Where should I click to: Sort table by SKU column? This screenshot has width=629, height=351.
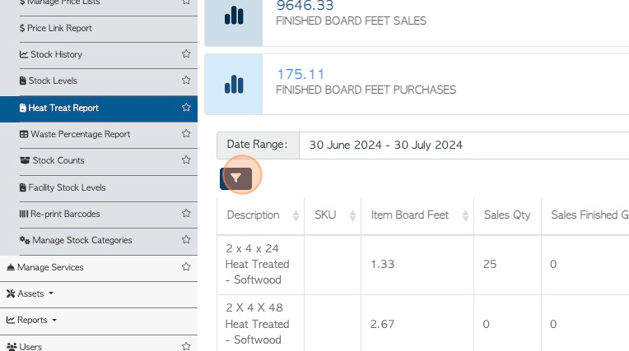pos(333,215)
